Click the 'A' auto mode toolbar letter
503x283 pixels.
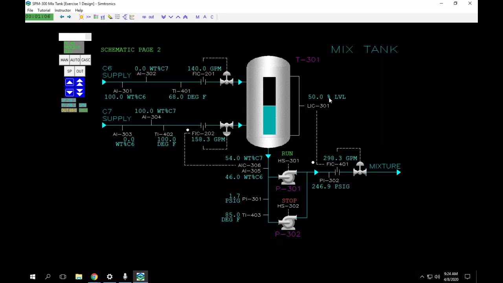point(205,17)
